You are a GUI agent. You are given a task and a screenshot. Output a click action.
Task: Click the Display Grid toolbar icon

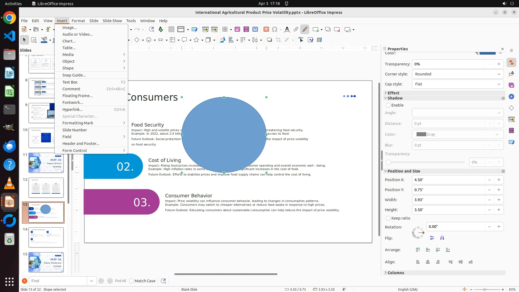[x=171, y=29]
